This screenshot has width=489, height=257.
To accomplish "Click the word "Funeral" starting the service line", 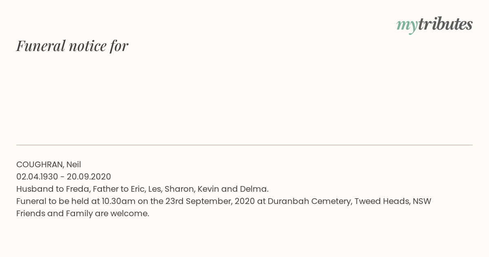I will coord(31,201).
